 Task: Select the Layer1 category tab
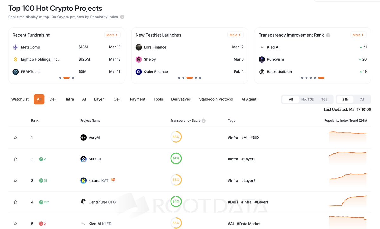pyautogui.click(x=100, y=99)
